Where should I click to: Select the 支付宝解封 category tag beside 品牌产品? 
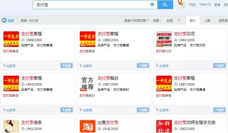pyautogui.click(x=121, y=90)
